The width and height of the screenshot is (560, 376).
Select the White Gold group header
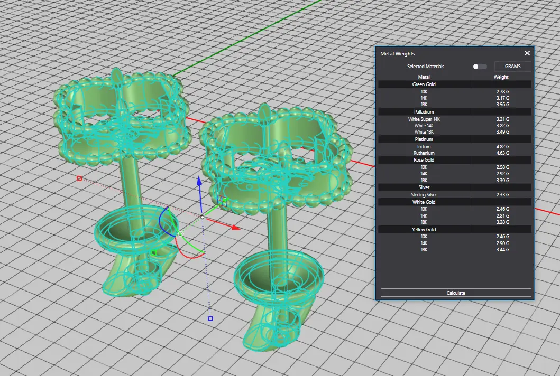point(455,202)
